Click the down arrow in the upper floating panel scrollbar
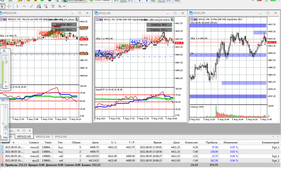This screenshot has height=169, width=281. pos(6,82)
